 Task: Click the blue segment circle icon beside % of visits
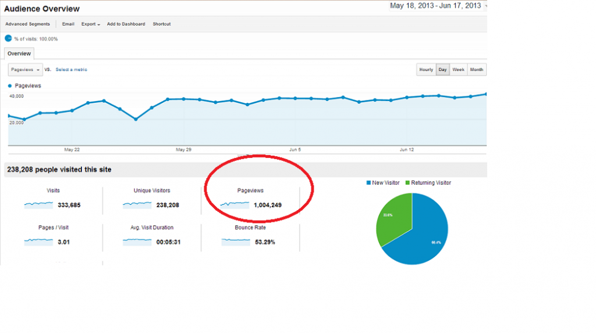(x=8, y=38)
